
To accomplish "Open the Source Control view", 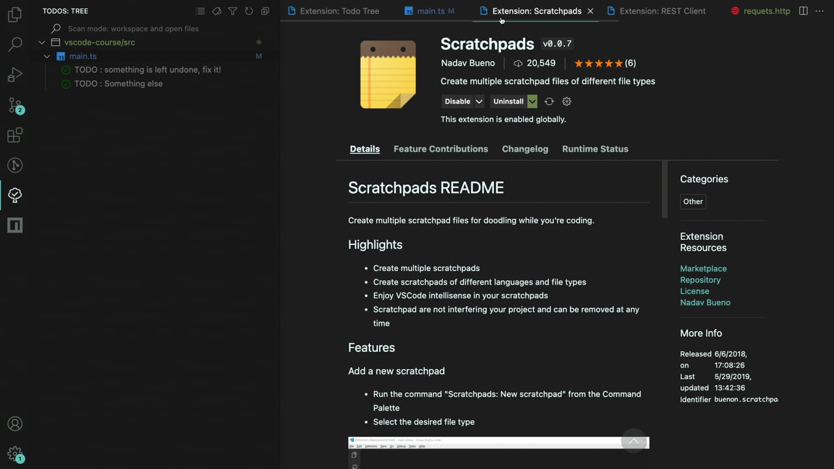I will (14, 105).
